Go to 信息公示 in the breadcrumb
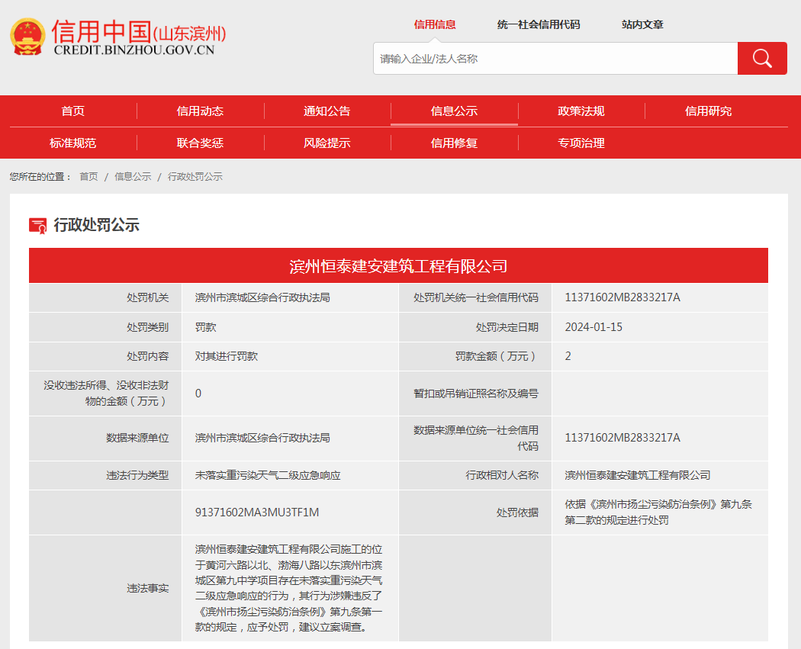Screen dimensions: 801x649 tap(133, 177)
